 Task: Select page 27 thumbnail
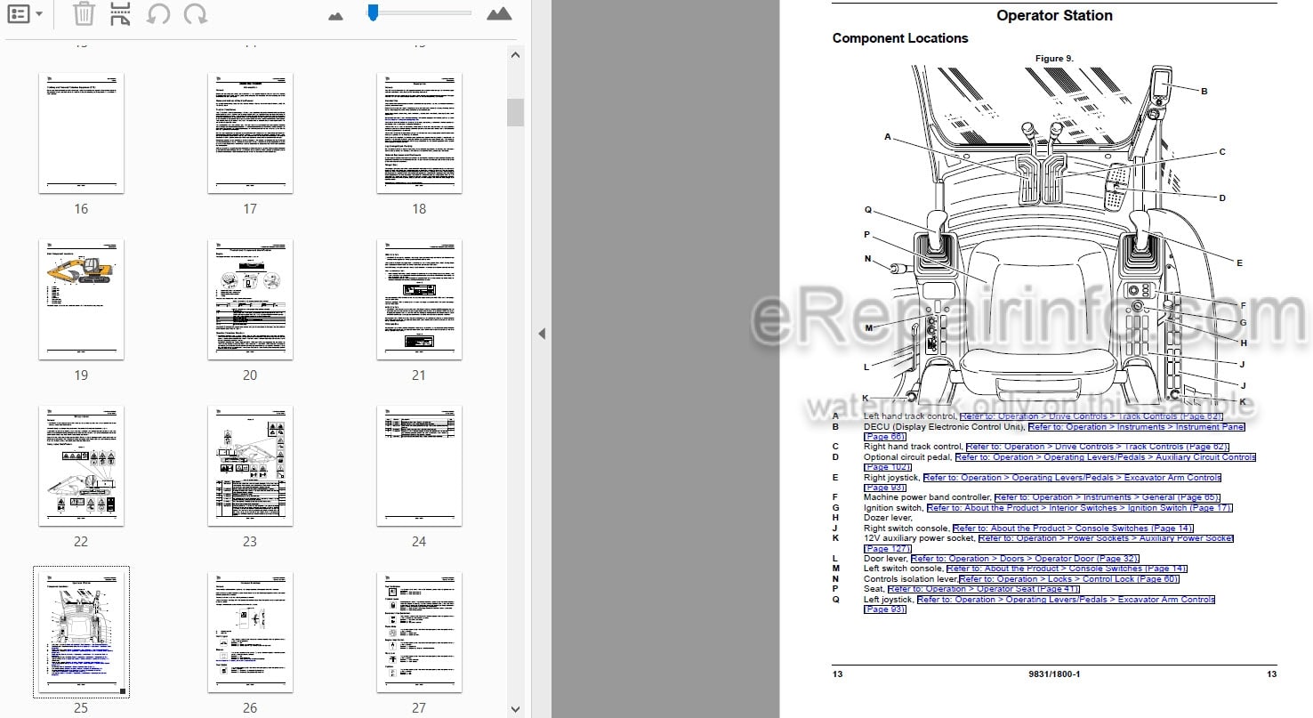419,633
